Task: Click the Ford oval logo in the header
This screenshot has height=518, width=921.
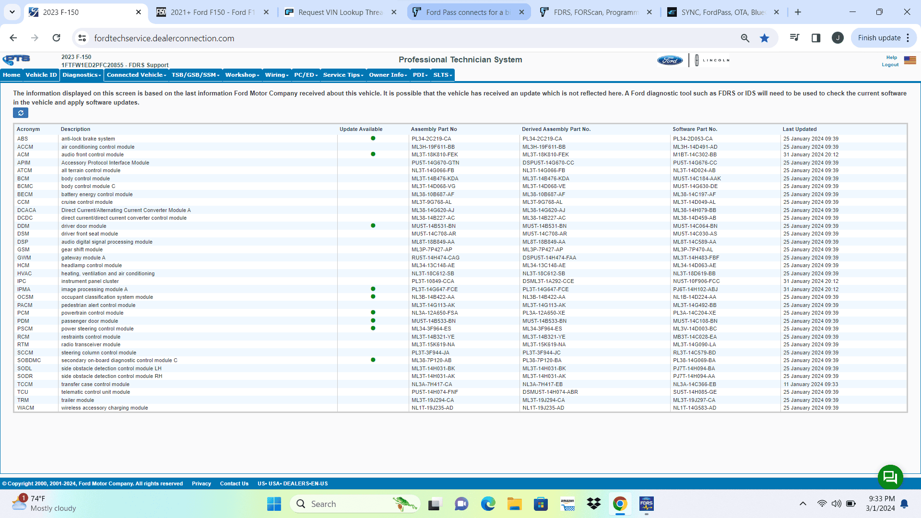Action: click(670, 60)
